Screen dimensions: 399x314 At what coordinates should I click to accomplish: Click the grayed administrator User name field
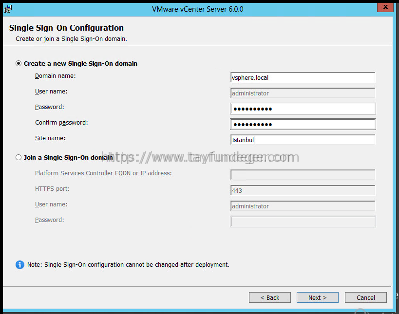point(303,93)
